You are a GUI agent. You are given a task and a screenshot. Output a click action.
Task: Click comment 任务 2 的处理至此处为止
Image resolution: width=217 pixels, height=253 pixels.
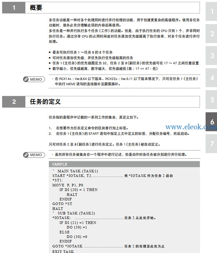[145, 246]
